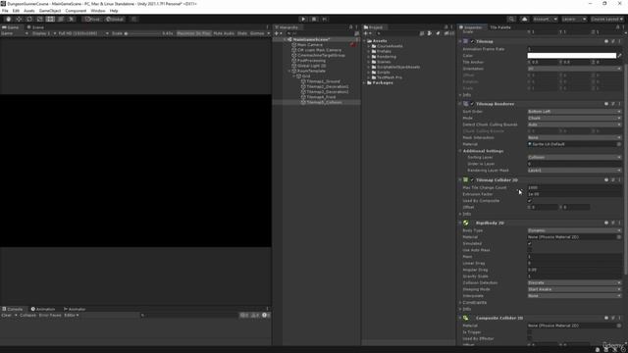The width and height of the screenshot is (628, 353).
Task: Open the Rigidbody 2D presets icon
Action: [x=612, y=223]
